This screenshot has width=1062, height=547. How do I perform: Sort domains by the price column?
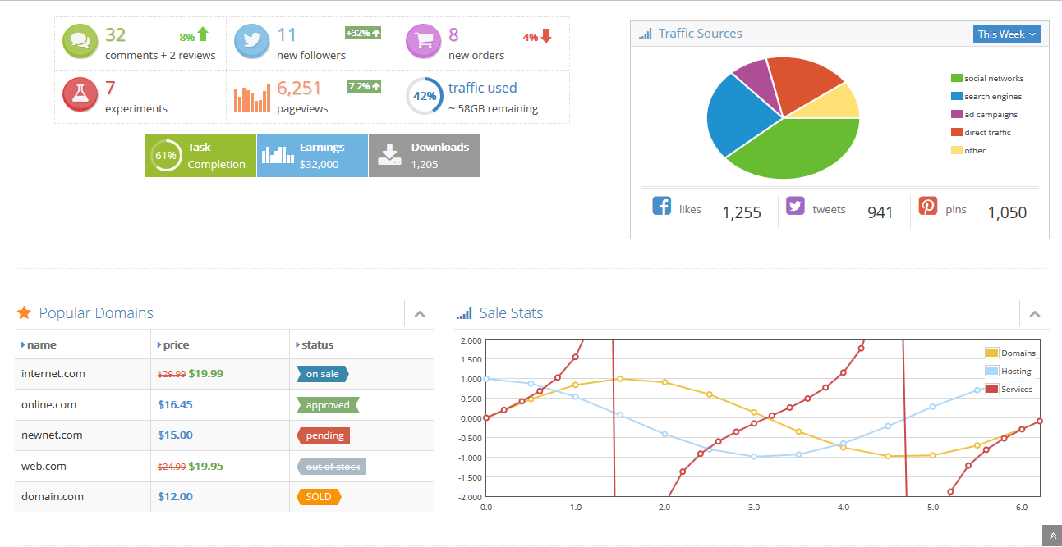[x=220, y=344]
